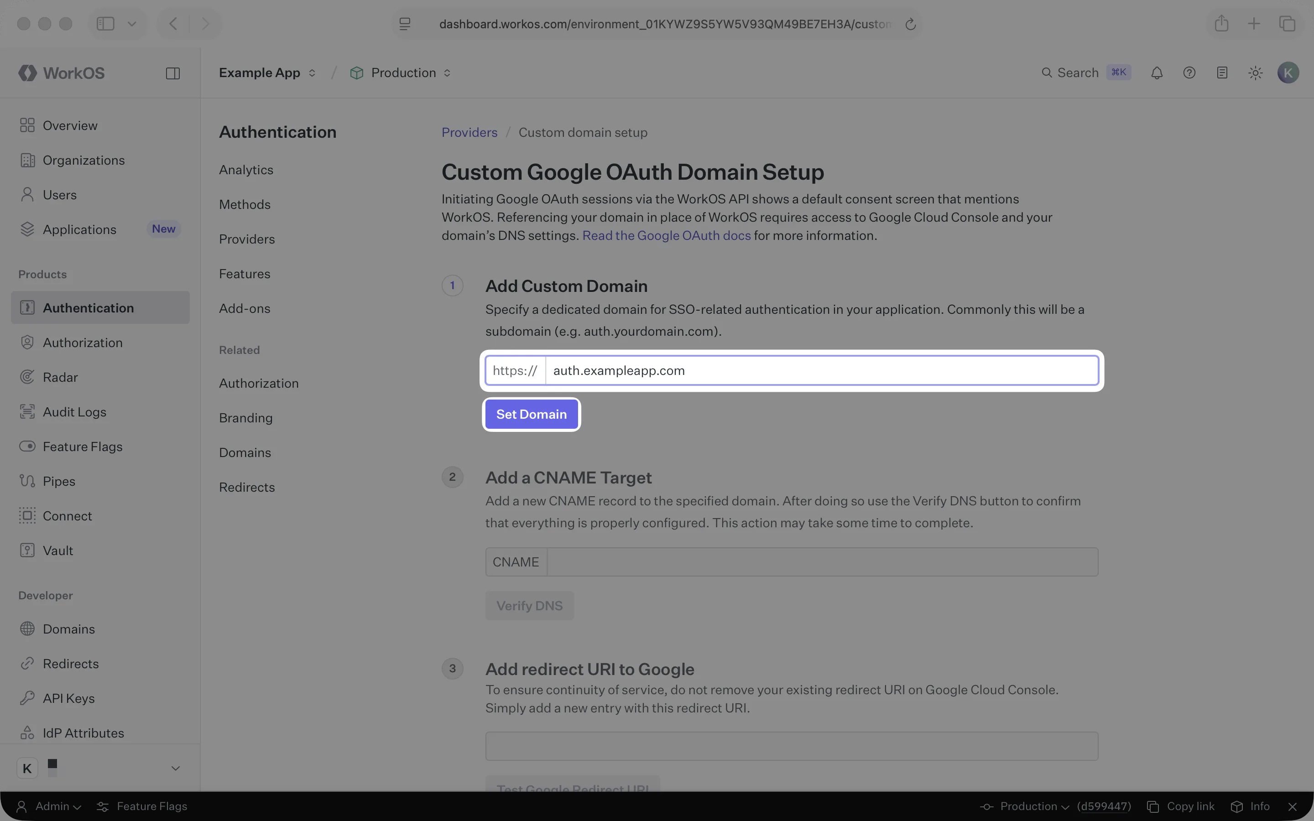
Task: Expand the Production environment switcher
Action: click(x=401, y=73)
